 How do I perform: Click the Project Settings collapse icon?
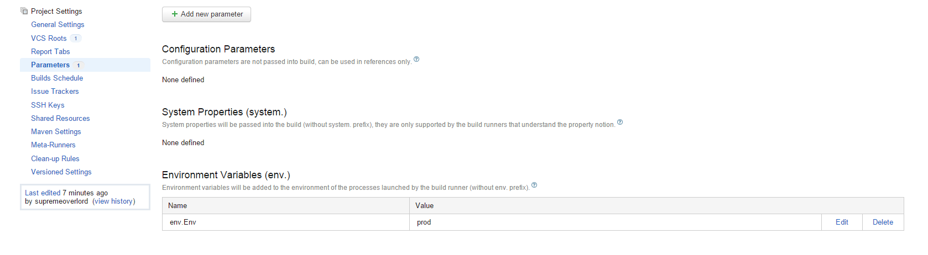[24, 11]
